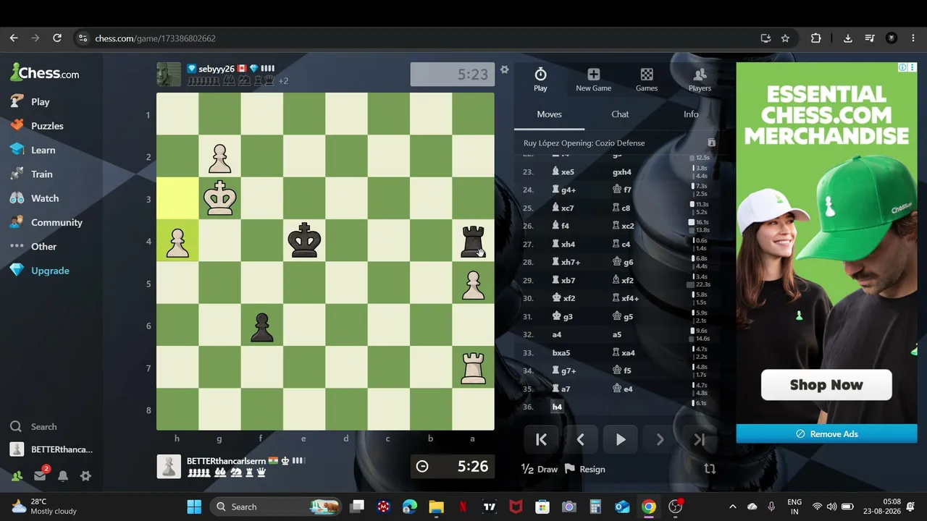Switch to the Chat tab
The height and width of the screenshot is (521, 927).
coord(620,114)
